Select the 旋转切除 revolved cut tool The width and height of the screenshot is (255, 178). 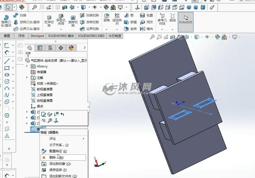(73, 21)
